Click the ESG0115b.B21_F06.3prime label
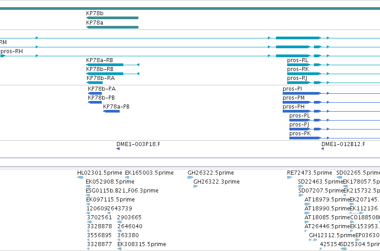Screen dimensions: 380x251 tap(122, 191)
